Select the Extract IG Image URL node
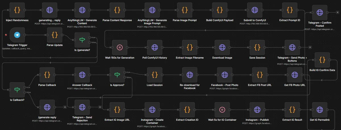341x130 pixels. point(117,109)
